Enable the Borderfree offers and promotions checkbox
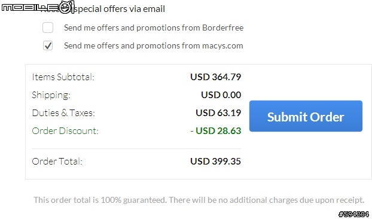Viewport: 372px width, 219px height. [48, 28]
